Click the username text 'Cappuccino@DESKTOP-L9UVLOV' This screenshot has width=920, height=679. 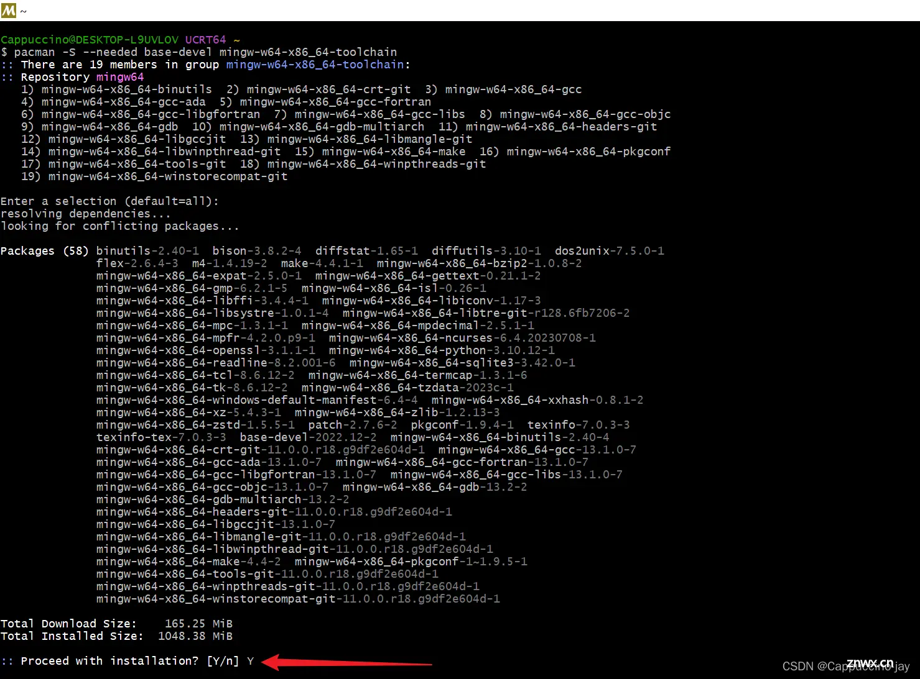pos(90,40)
